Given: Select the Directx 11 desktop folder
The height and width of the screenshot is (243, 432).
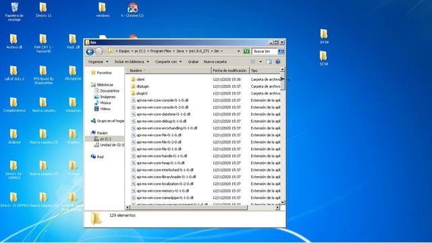Looking at the screenshot, I should [43, 10].
